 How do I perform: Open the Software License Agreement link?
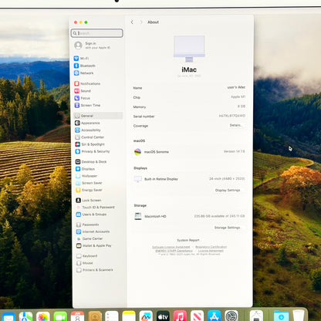tap(171, 247)
